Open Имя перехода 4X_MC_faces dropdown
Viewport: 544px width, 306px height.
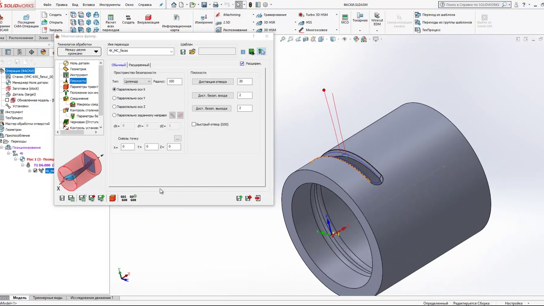click(x=140, y=51)
